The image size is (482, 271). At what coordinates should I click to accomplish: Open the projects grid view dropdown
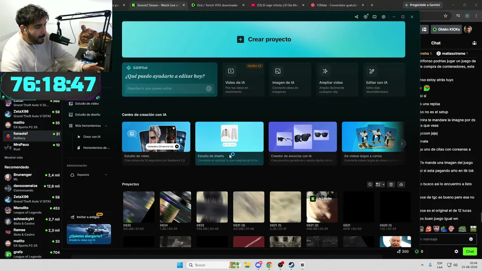click(x=380, y=184)
